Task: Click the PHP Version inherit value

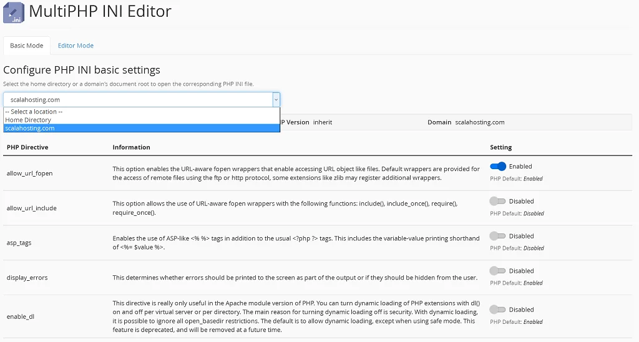Action: pos(323,122)
